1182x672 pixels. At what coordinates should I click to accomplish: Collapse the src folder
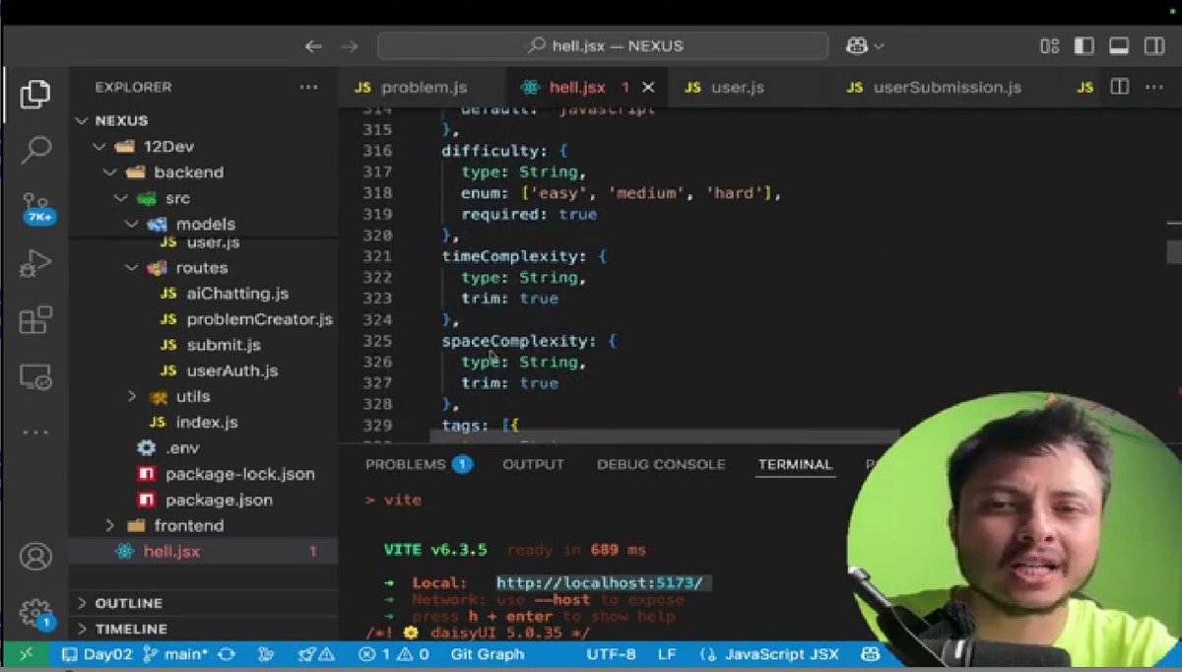(120, 198)
